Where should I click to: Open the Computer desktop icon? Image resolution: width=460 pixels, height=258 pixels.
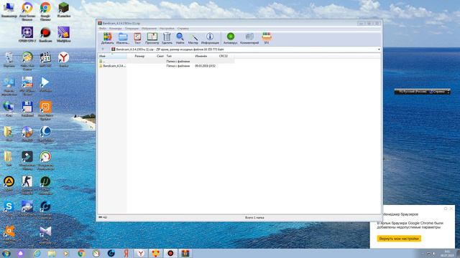[9, 9]
